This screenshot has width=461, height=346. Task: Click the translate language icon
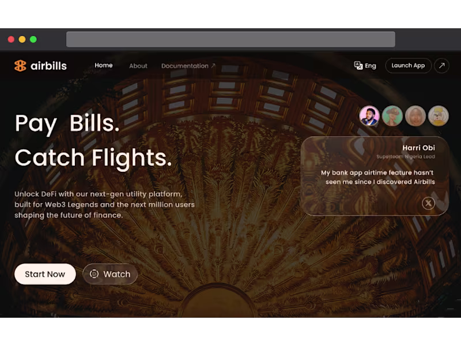[x=358, y=66]
